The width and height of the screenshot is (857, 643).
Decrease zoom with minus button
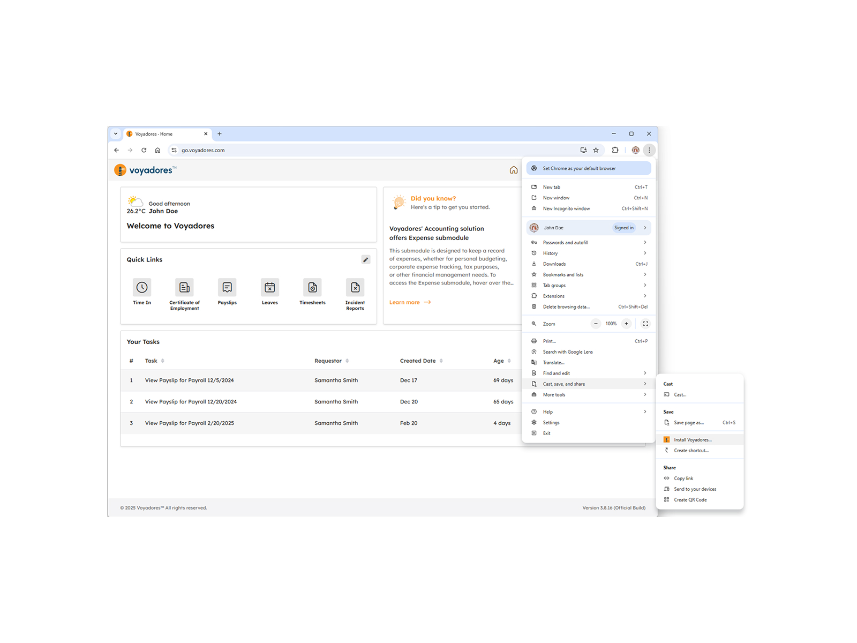[596, 324]
